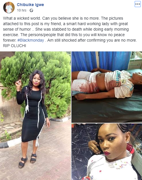Click the post text paragraph body

tap(70, 32)
